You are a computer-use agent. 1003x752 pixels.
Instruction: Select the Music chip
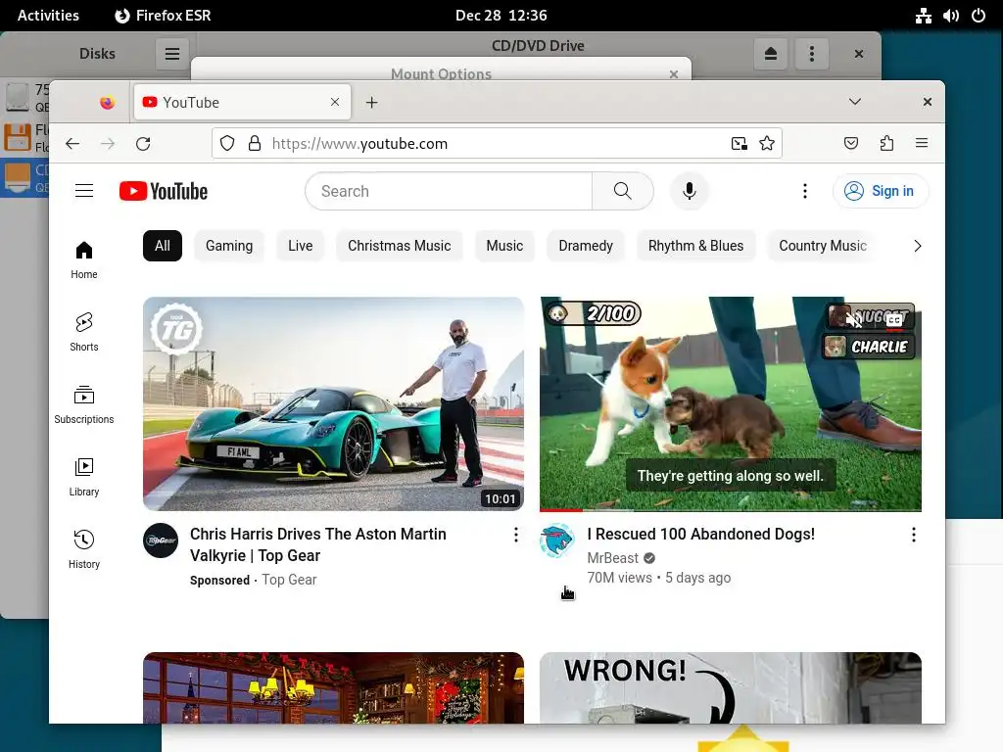point(504,246)
